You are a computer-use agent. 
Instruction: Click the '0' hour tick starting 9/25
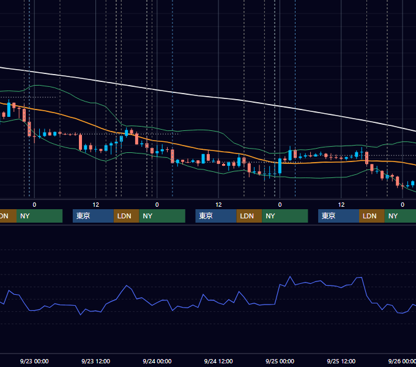[x=280, y=205]
